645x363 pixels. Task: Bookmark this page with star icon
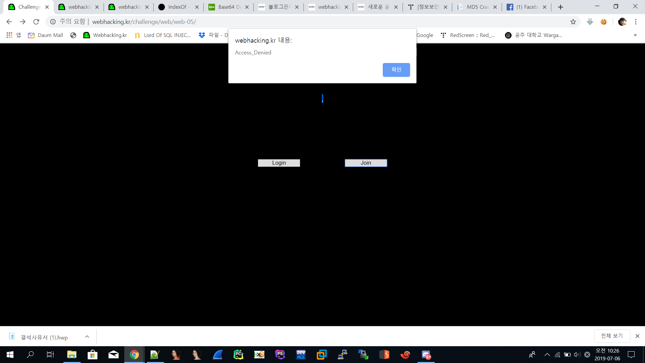tap(573, 22)
